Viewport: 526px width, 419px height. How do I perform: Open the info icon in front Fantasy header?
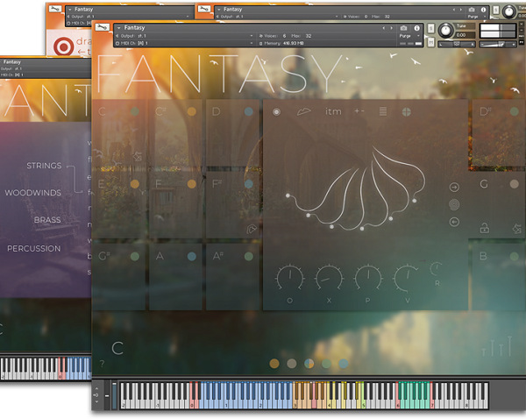[x=416, y=28]
